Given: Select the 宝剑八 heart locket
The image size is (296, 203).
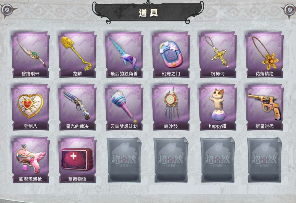Looking at the screenshot, I should coord(31,108).
